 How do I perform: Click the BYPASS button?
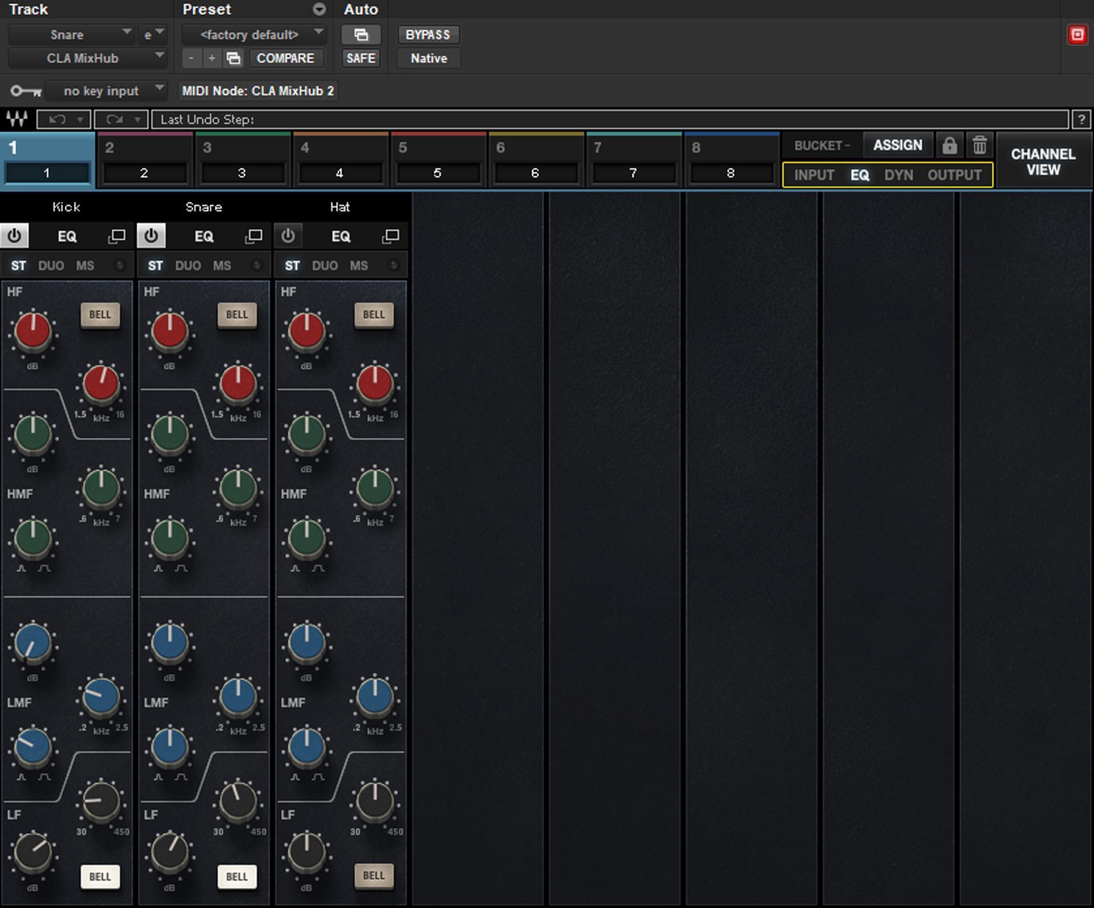pyautogui.click(x=428, y=34)
